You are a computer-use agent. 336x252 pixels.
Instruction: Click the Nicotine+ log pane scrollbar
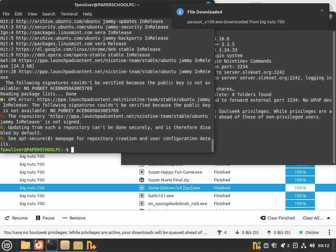click(334, 97)
